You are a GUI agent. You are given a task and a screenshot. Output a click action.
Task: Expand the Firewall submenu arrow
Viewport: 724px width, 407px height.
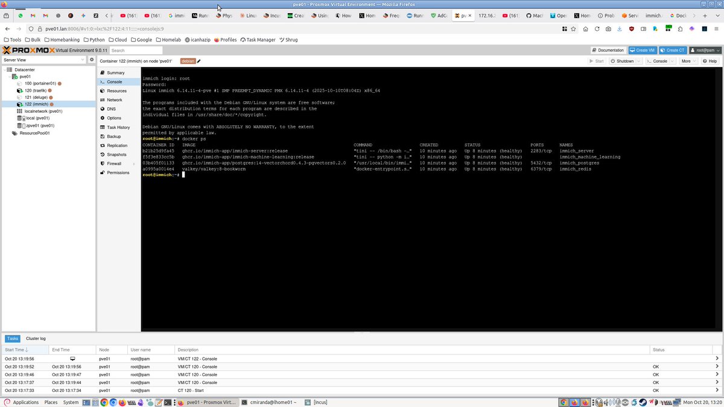click(x=134, y=163)
